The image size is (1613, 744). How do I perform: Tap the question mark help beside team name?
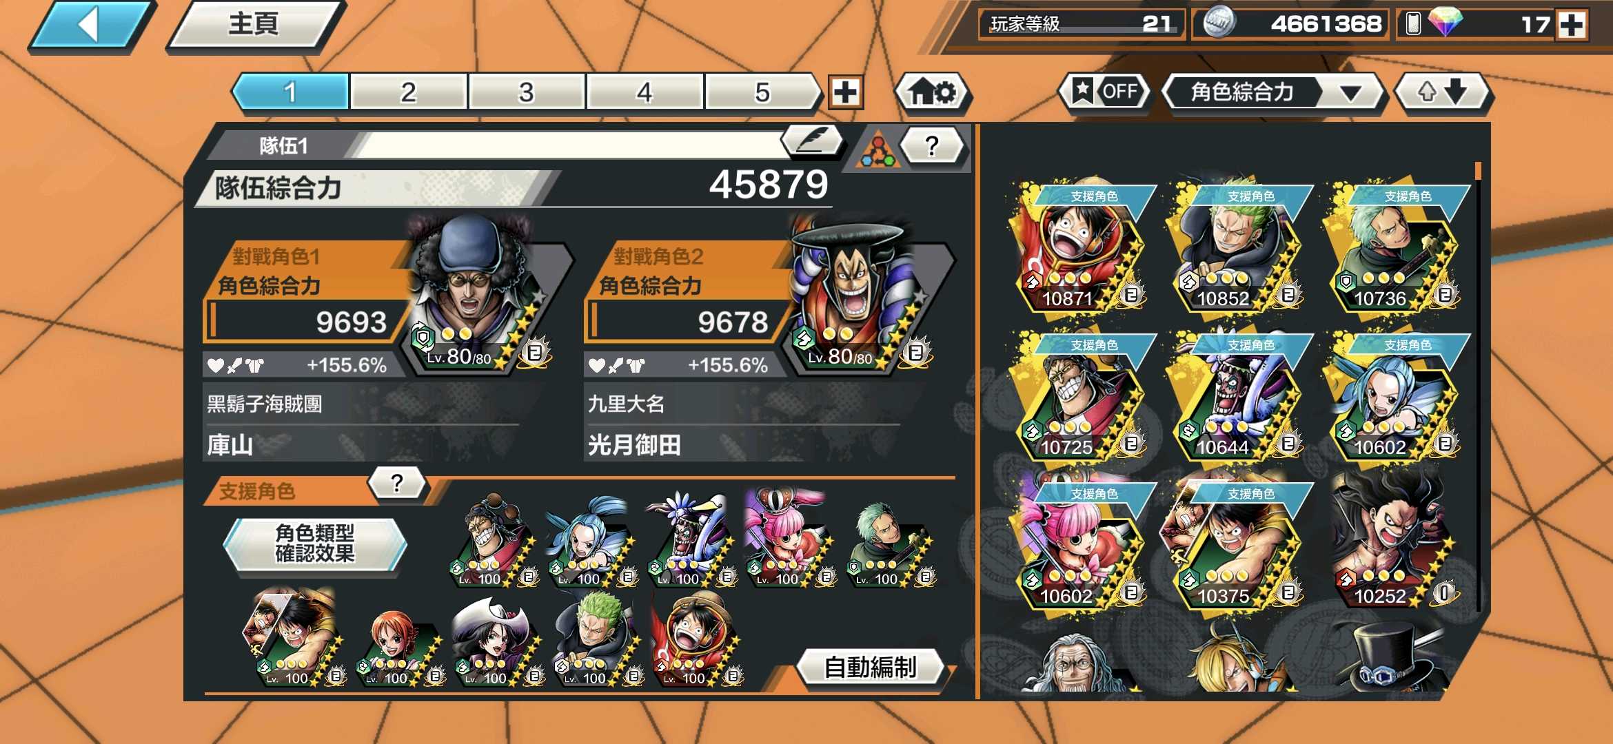pos(932,145)
